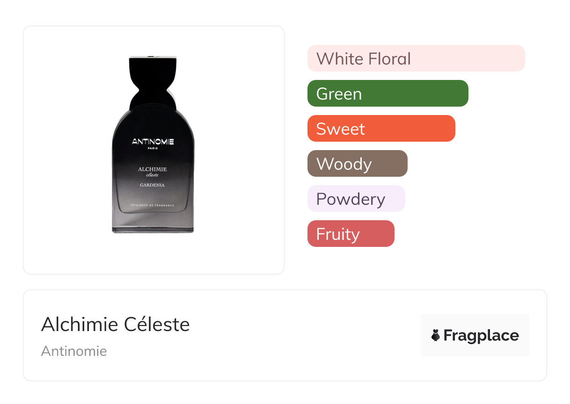The height and width of the screenshot is (404, 570).
Task: Click the ALCHIMIE word on the bottle label
Action: pyautogui.click(x=153, y=169)
